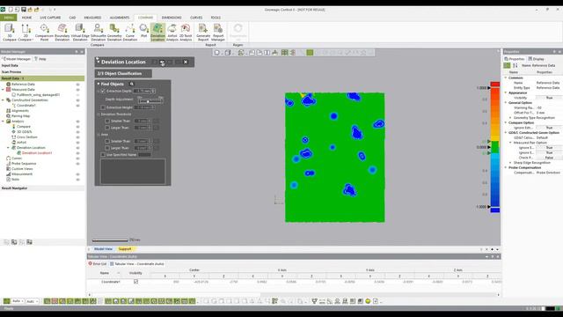This screenshot has width=563, height=317.
Task: Click the grid view icon in the viewport toolbar
Action: coord(284,53)
